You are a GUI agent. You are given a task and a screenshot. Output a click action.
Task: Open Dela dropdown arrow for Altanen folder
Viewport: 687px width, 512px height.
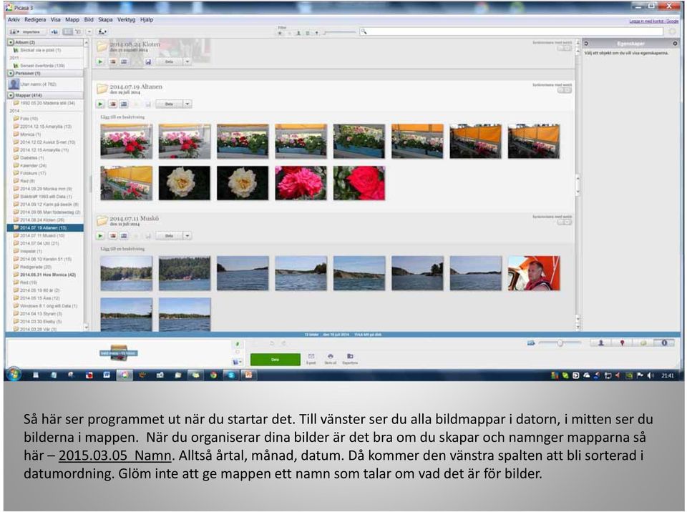tap(187, 104)
